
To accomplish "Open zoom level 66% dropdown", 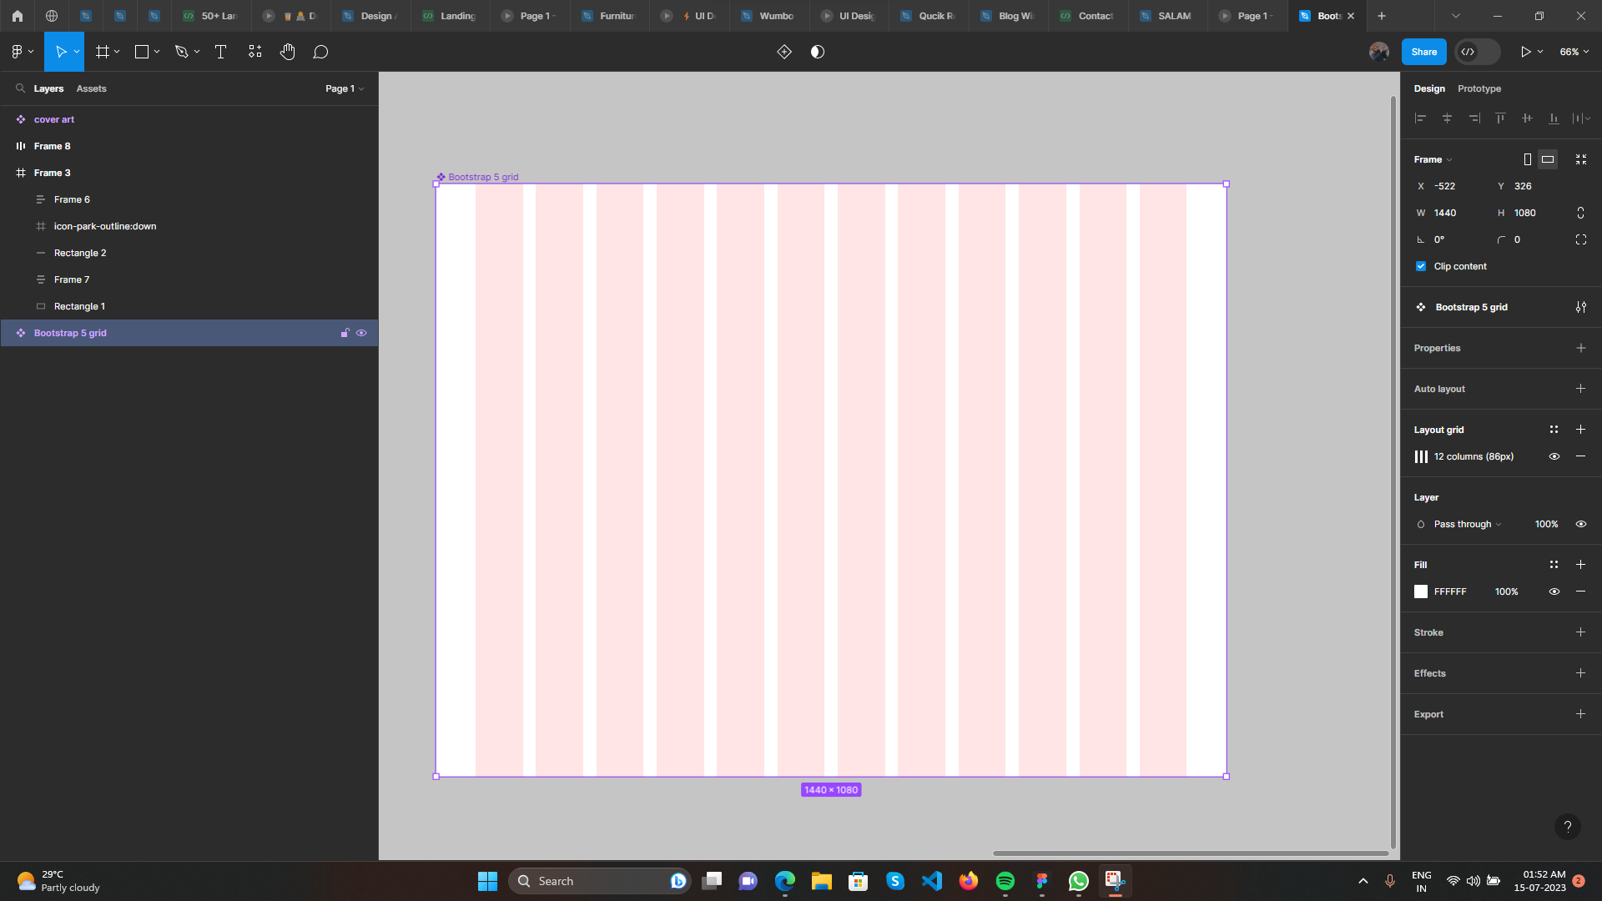I will pyautogui.click(x=1574, y=52).
